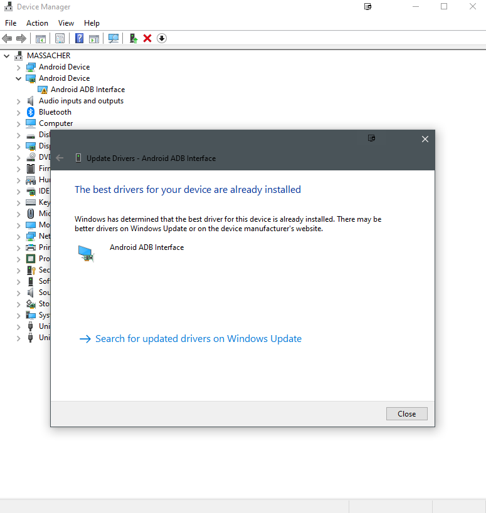Expand the DVD drives category
This screenshot has height=513, width=486.
19,158
